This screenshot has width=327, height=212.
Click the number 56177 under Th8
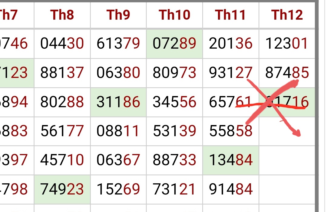click(x=62, y=131)
